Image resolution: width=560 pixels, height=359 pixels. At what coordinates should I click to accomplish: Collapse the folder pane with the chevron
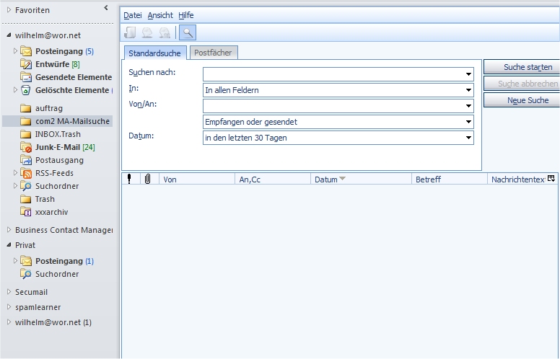[x=105, y=7]
